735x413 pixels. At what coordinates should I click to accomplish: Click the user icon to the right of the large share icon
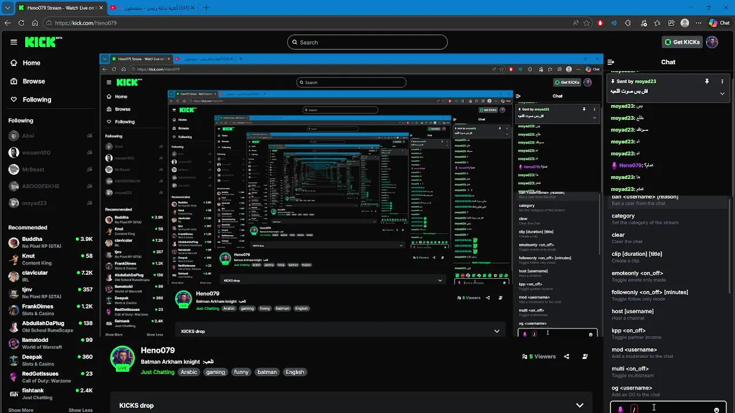click(x=585, y=356)
